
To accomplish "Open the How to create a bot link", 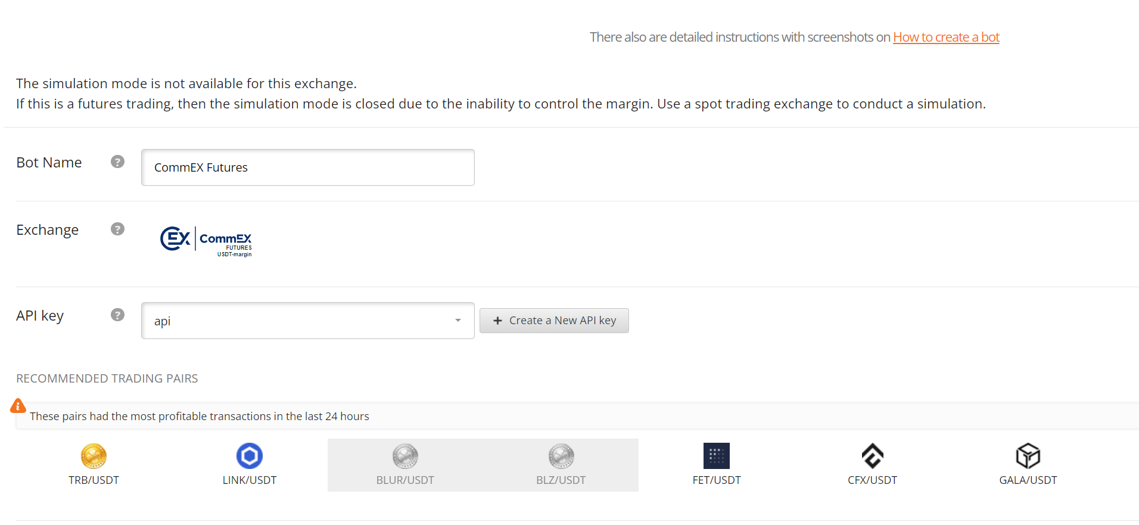I will (x=946, y=37).
